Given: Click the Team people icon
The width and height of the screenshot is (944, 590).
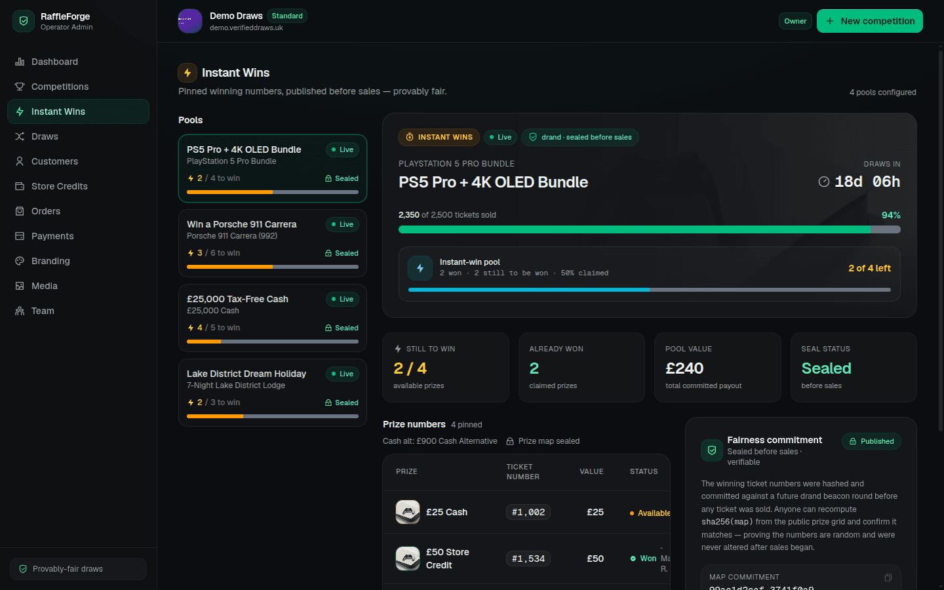Looking at the screenshot, I should [20, 311].
